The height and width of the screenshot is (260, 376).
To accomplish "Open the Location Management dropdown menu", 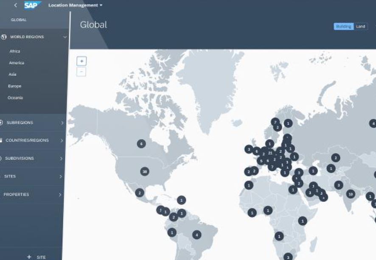I will pos(75,5).
